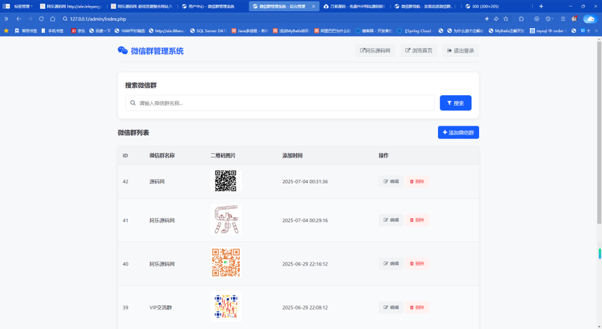Open the orange QR thumbnail for ID 40
This screenshot has width=602, height=329.
click(226, 263)
